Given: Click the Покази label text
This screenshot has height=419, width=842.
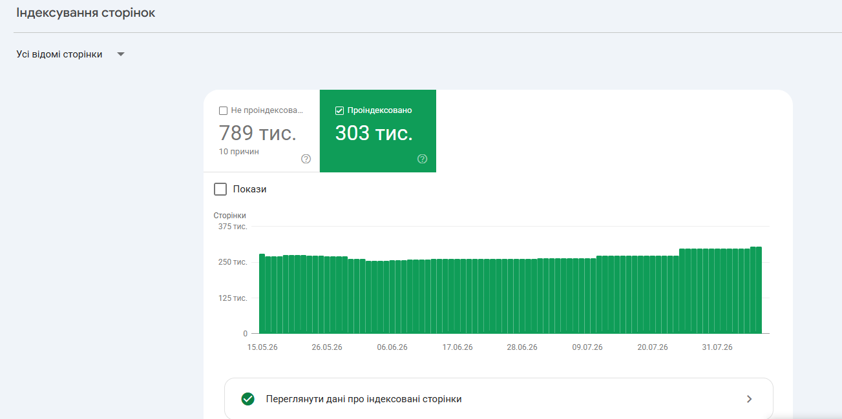Looking at the screenshot, I should (x=250, y=189).
